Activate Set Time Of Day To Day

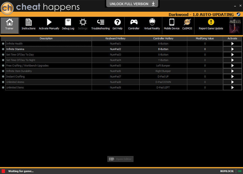[232, 55]
